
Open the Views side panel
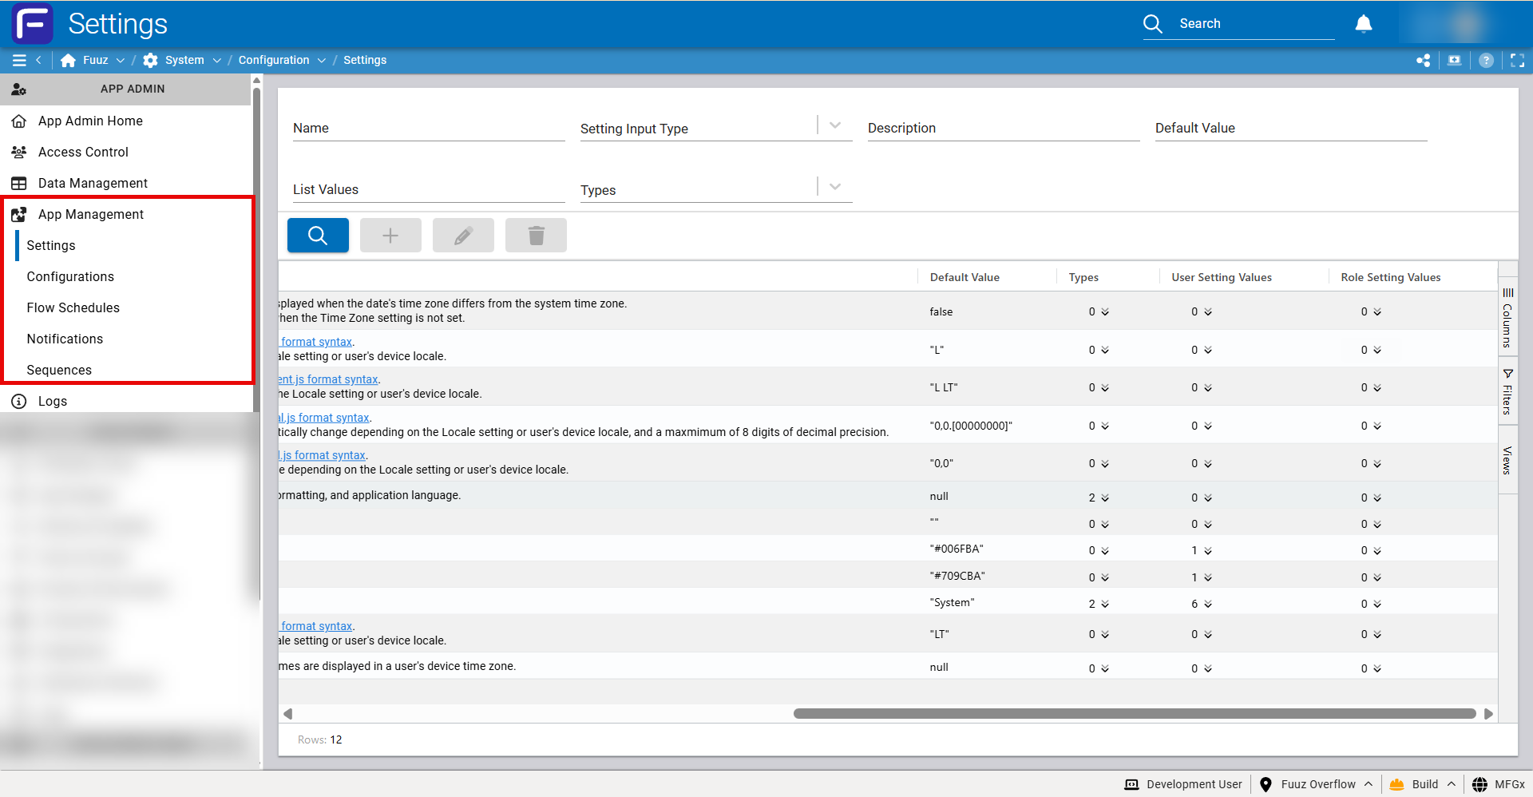(x=1507, y=460)
